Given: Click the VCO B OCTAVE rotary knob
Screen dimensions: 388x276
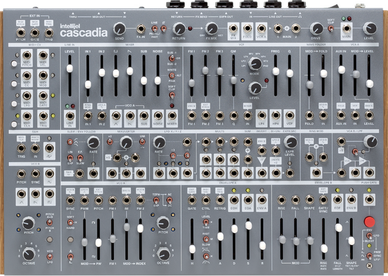Looking at the screenshot, I should (x=29, y=254).
